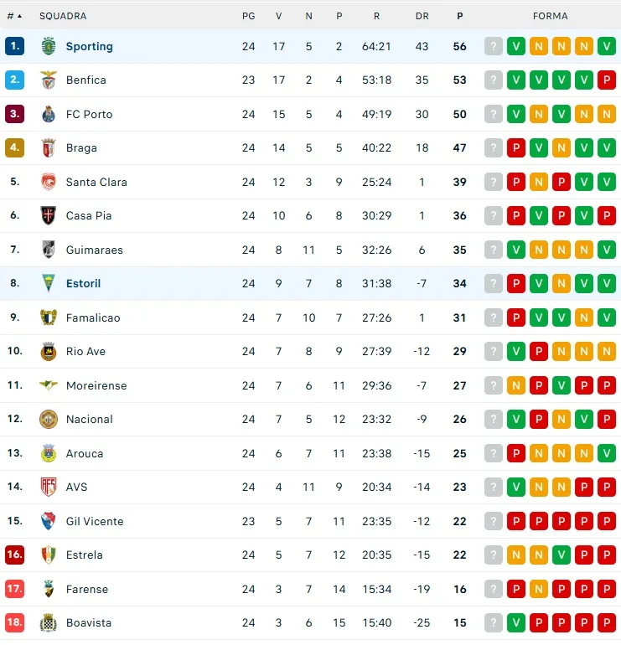Open the Moreirense team link

(96, 385)
